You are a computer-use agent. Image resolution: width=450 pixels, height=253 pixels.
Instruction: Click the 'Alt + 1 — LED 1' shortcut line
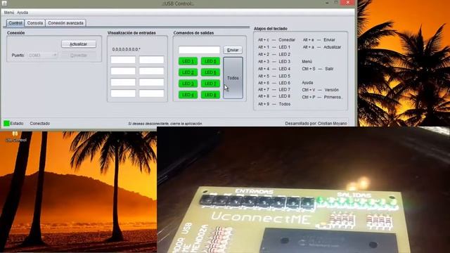click(x=274, y=47)
